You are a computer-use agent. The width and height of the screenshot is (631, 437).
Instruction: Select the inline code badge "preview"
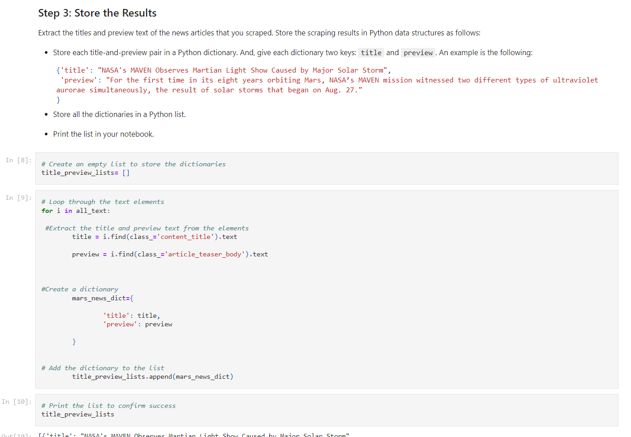(x=418, y=52)
